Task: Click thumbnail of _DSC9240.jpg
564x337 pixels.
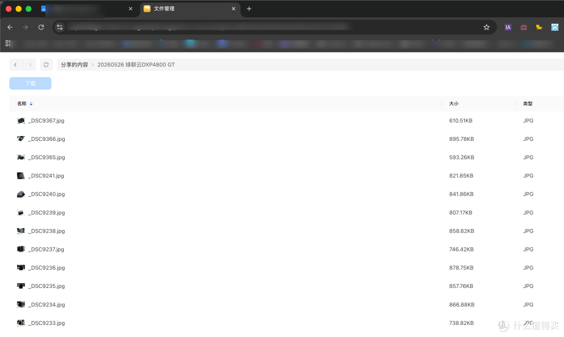Action: (21, 194)
